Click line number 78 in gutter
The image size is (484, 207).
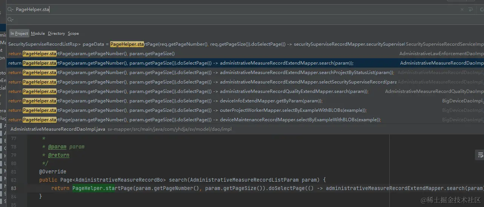pyautogui.click(x=14, y=147)
